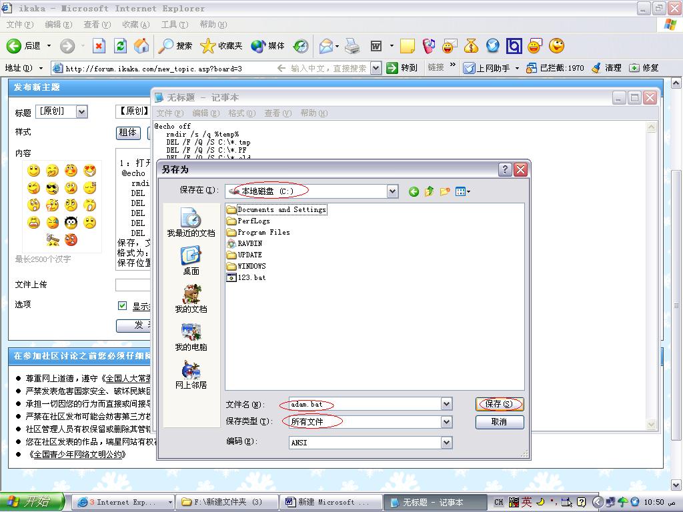The height and width of the screenshot is (512, 683).
Task: Click the 保存(S) save button
Action: point(499,405)
